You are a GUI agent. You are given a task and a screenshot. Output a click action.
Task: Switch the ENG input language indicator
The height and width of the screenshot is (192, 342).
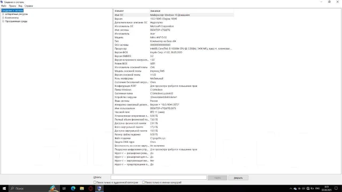[317, 188]
